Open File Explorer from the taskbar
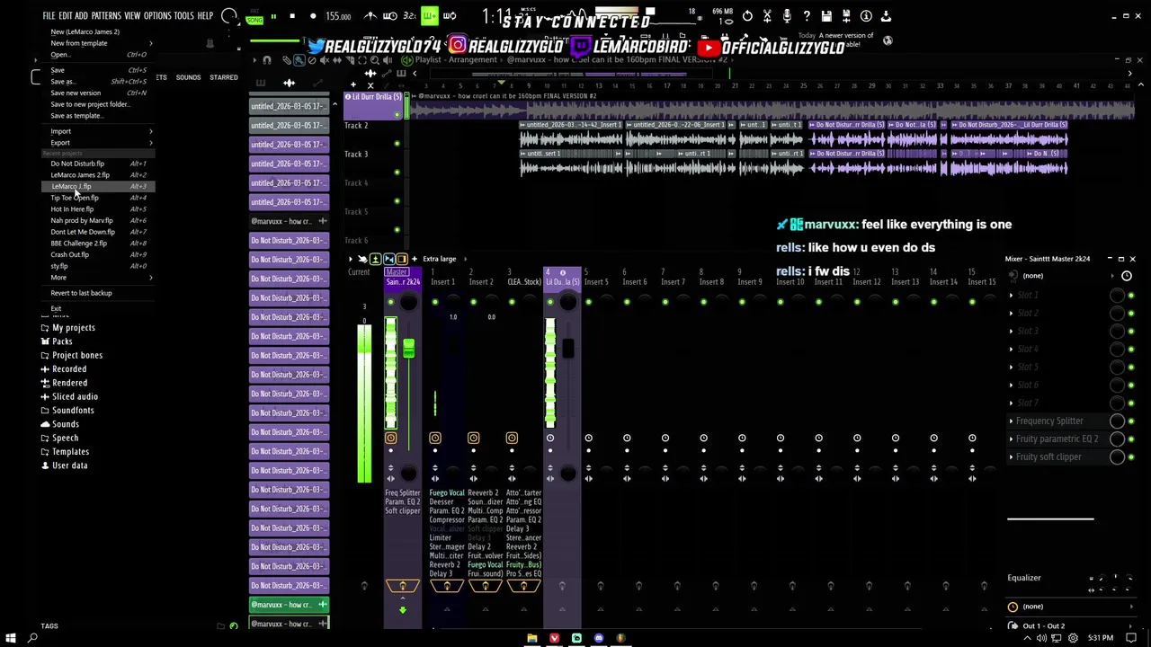1151x647 pixels. [531, 638]
